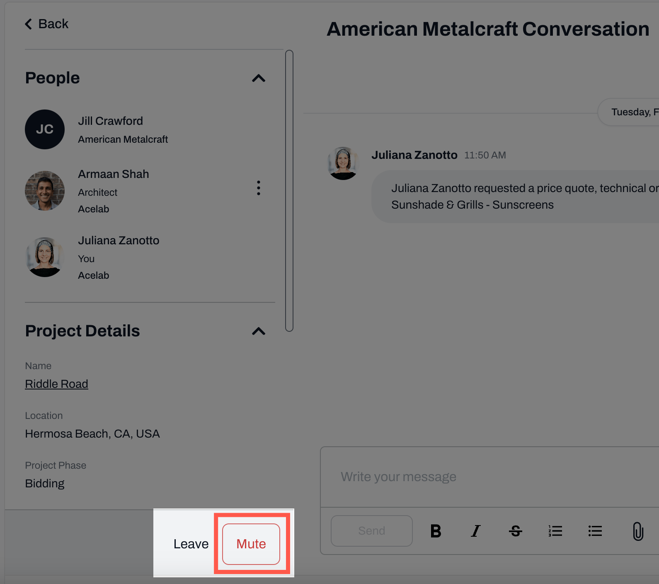This screenshot has width=659, height=584.
Task: Select Juliana Zanotto in People list
Action: click(119, 241)
